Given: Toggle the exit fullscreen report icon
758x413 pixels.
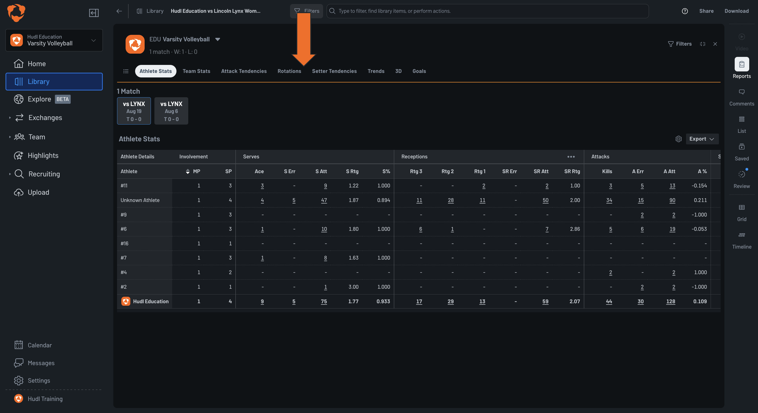Looking at the screenshot, I should (703, 44).
